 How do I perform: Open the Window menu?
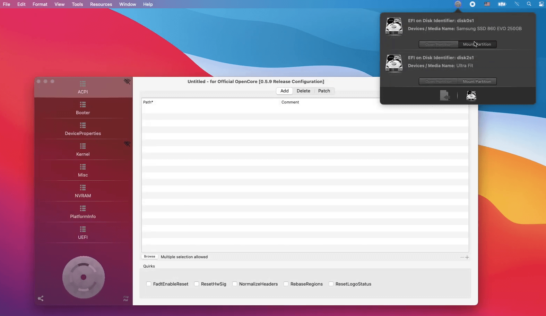(128, 4)
